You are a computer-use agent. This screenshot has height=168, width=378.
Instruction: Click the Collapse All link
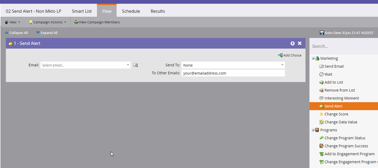point(16,33)
